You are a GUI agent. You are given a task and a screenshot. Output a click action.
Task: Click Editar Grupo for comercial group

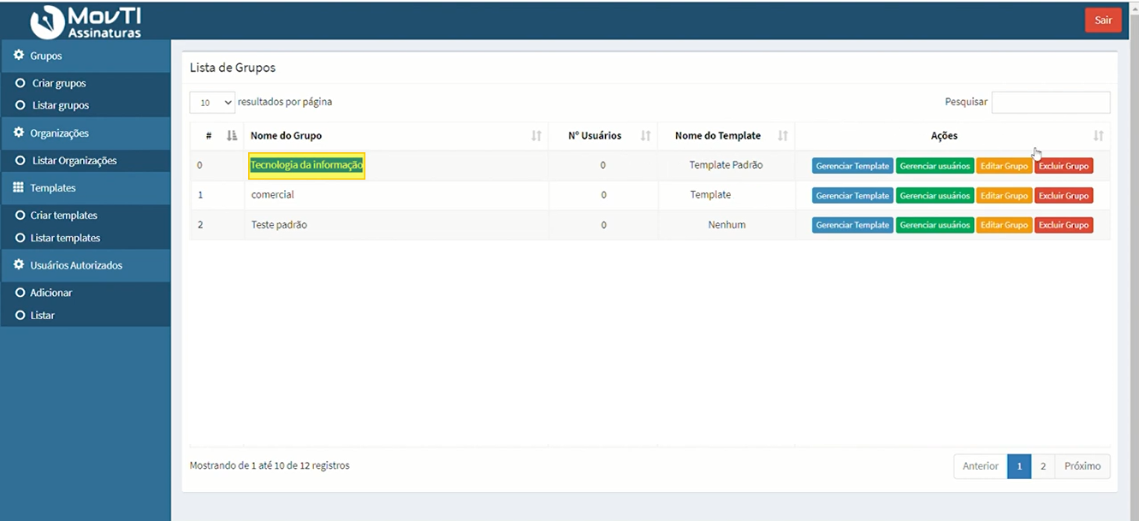click(1004, 196)
